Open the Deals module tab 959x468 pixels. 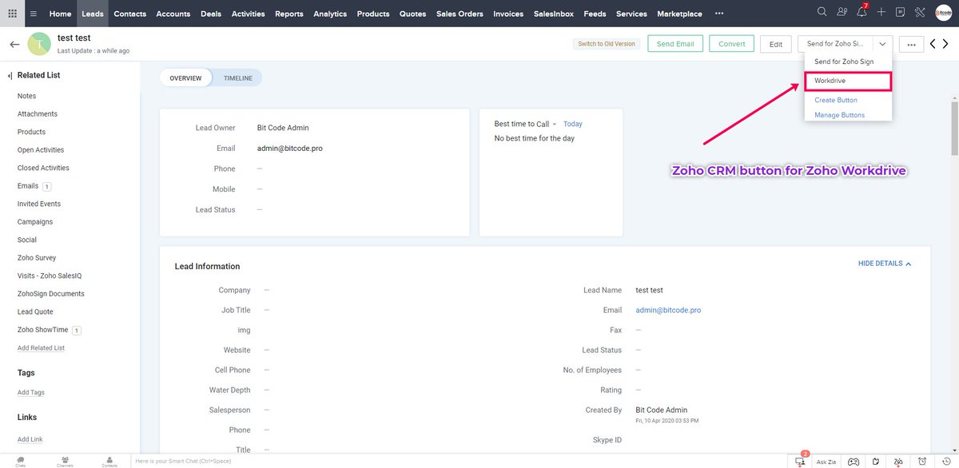(211, 14)
